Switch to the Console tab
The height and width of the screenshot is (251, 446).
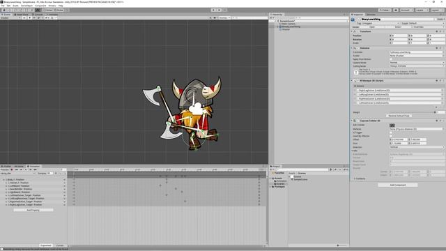[x=38, y=14]
